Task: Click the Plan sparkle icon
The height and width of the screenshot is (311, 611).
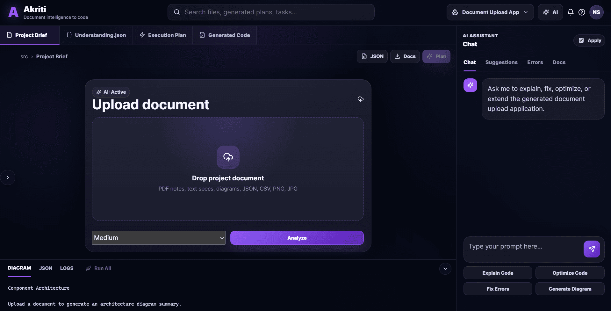Action: pyautogui.click(x=429, y=56)
